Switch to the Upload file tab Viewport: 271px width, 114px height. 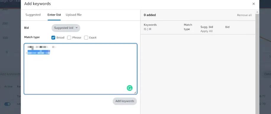pos(74,15)
